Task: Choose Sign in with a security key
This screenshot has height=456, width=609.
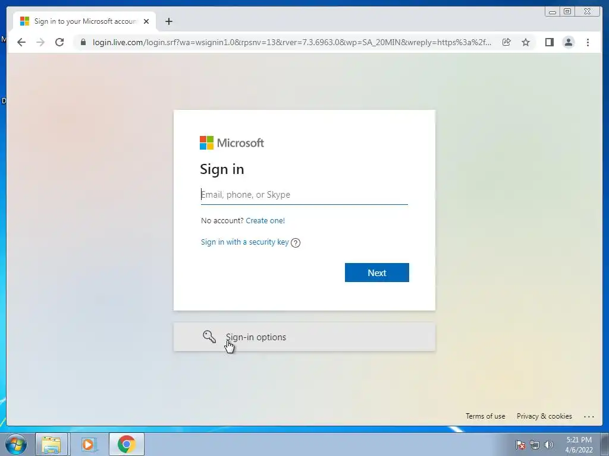Action: coord(244,242)
